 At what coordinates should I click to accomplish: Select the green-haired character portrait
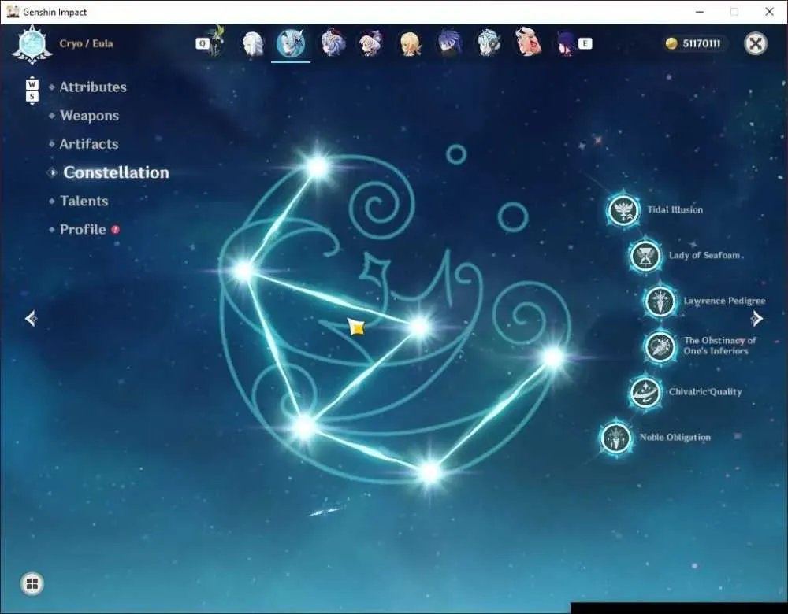216,41
